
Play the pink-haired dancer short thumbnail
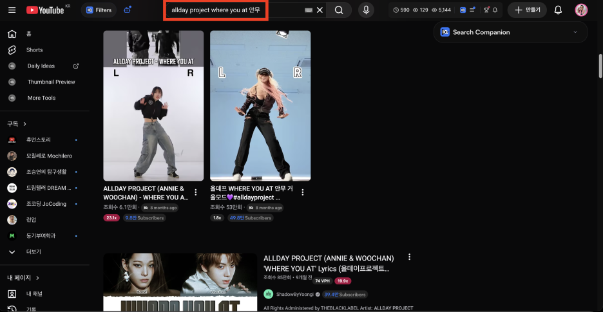[260, 106]
